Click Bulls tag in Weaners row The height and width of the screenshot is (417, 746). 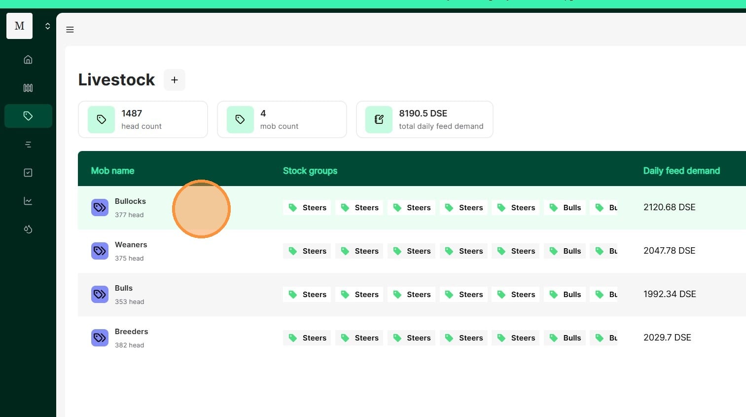click(565, 251)
